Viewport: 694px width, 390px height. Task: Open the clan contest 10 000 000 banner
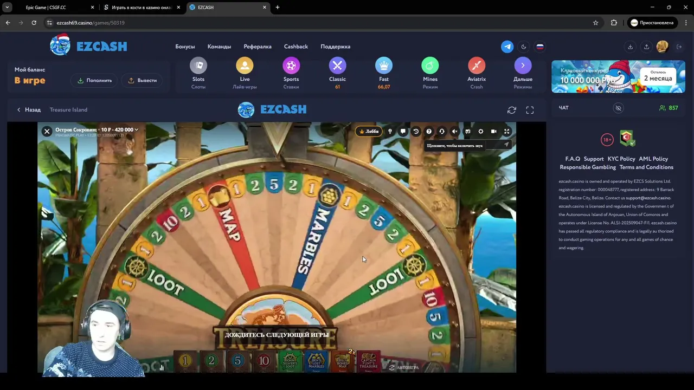(618, 76)
